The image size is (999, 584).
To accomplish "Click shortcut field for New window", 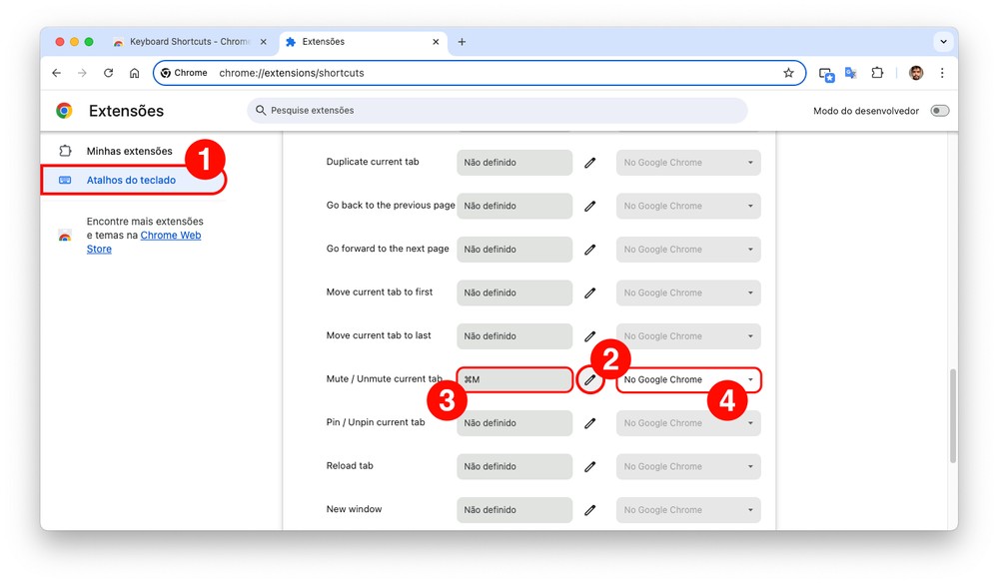I will pos(514,509).
